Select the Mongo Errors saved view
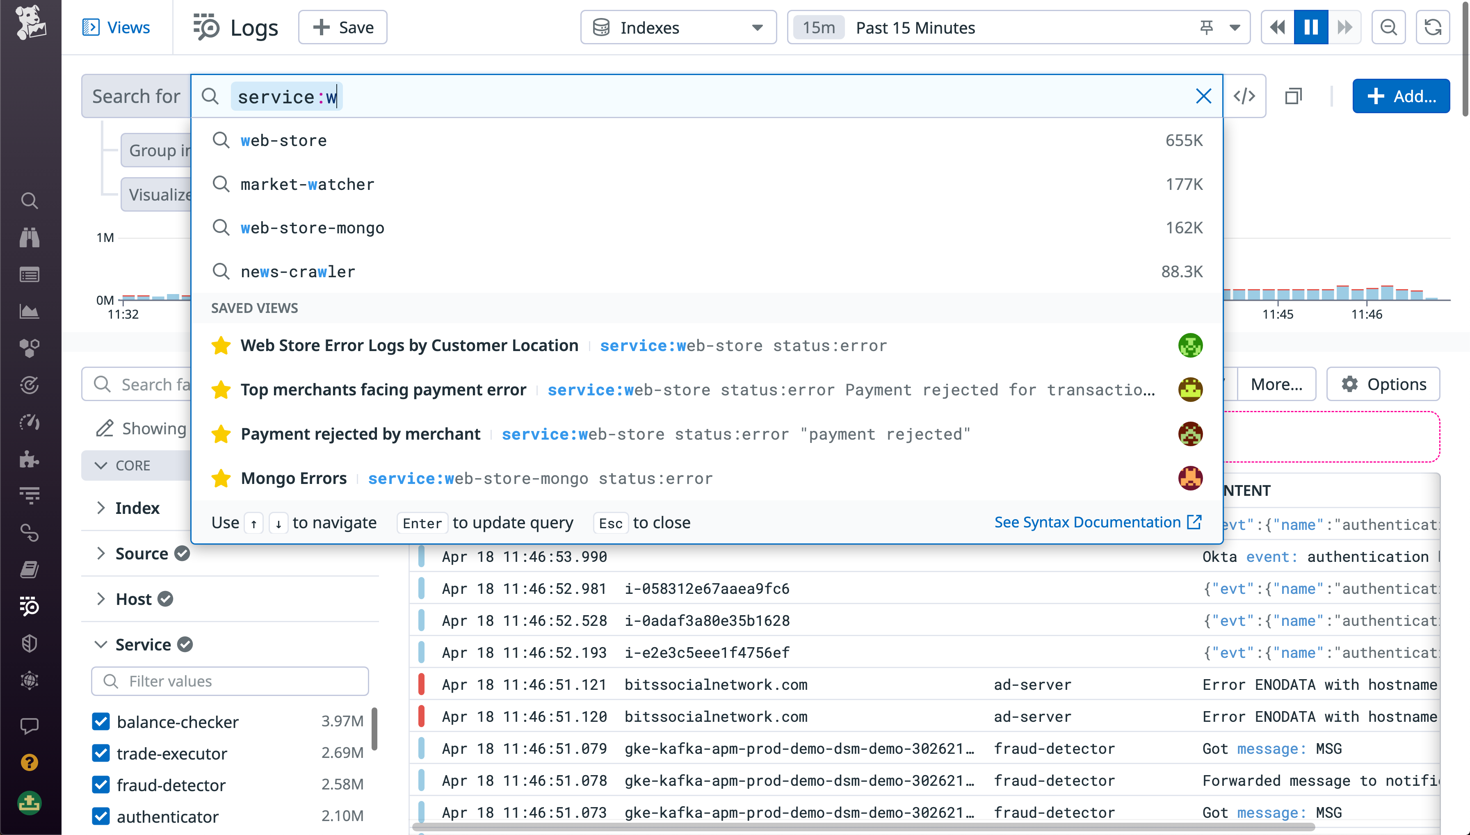The height and width of the screenshot is (835, 1470). (294, 478)
